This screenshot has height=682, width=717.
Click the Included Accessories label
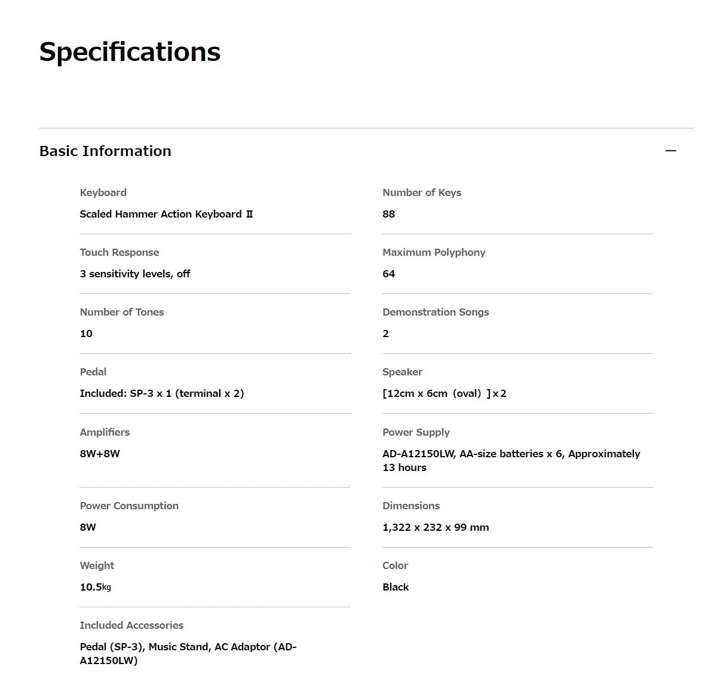[x=131, y=625]
